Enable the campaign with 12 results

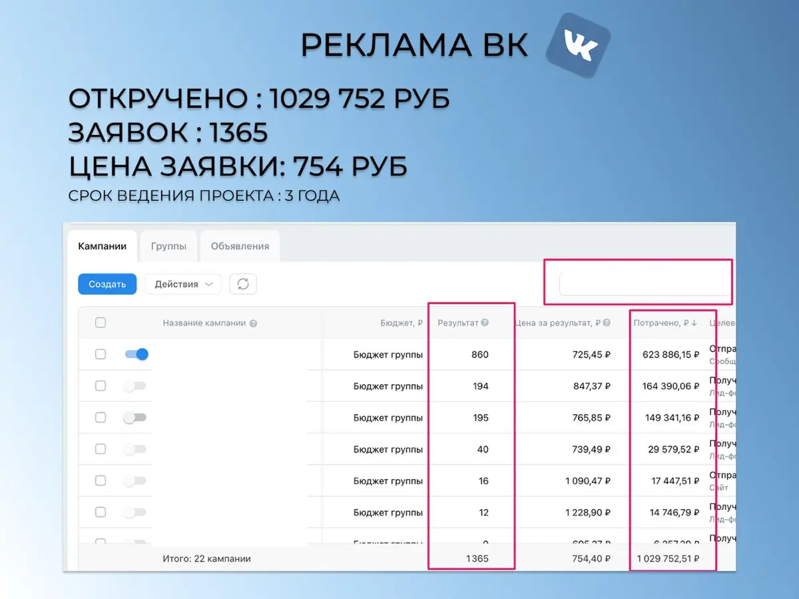pyautogui.click(x=135, y=512)
